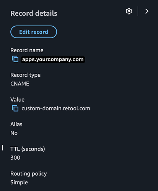Image resolution: width=158 pixels, height=191 pixels.
Task: Click the Simple routing policy value
Action: [x=19, y=182]
